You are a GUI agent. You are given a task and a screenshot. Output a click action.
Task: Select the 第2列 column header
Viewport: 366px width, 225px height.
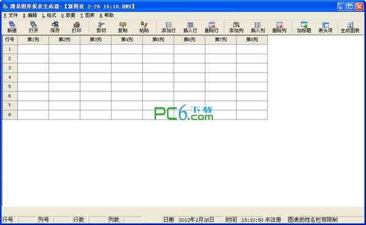pos(65,40)
